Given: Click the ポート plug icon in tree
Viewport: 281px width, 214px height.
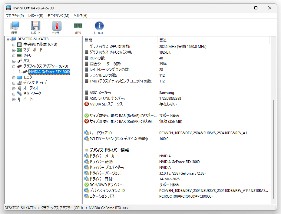Looking at the screenshot, I should (19, 99).
